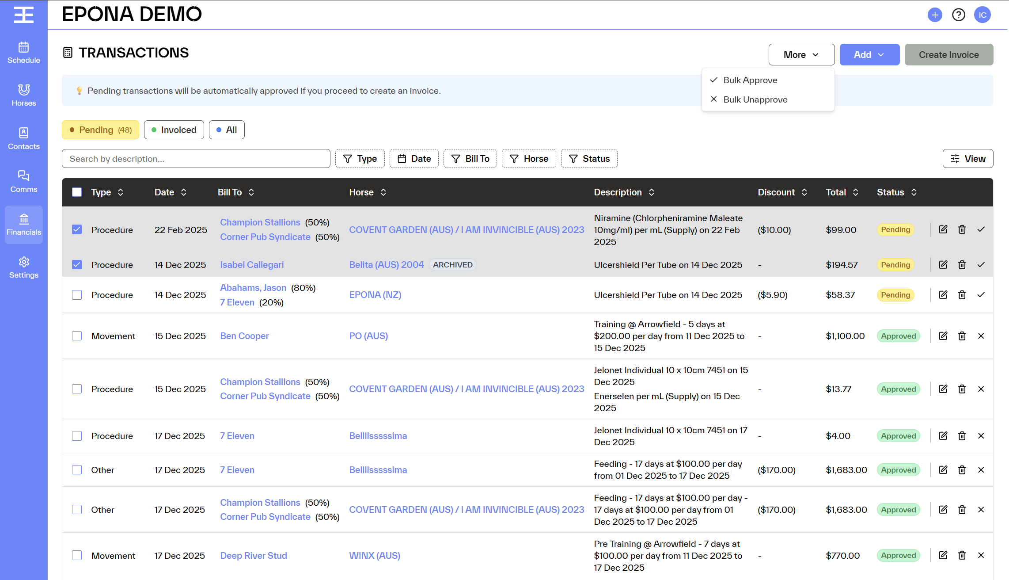
Task: Edit the Ben Cooper Movement transaction
Action: coord(943,336)
